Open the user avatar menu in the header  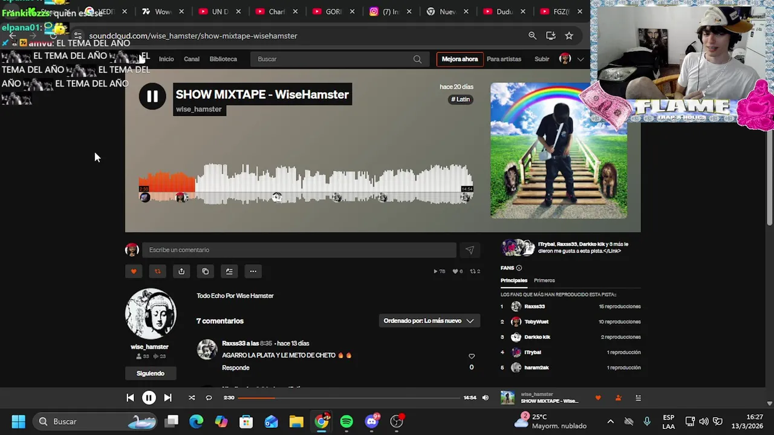point(565,59)
